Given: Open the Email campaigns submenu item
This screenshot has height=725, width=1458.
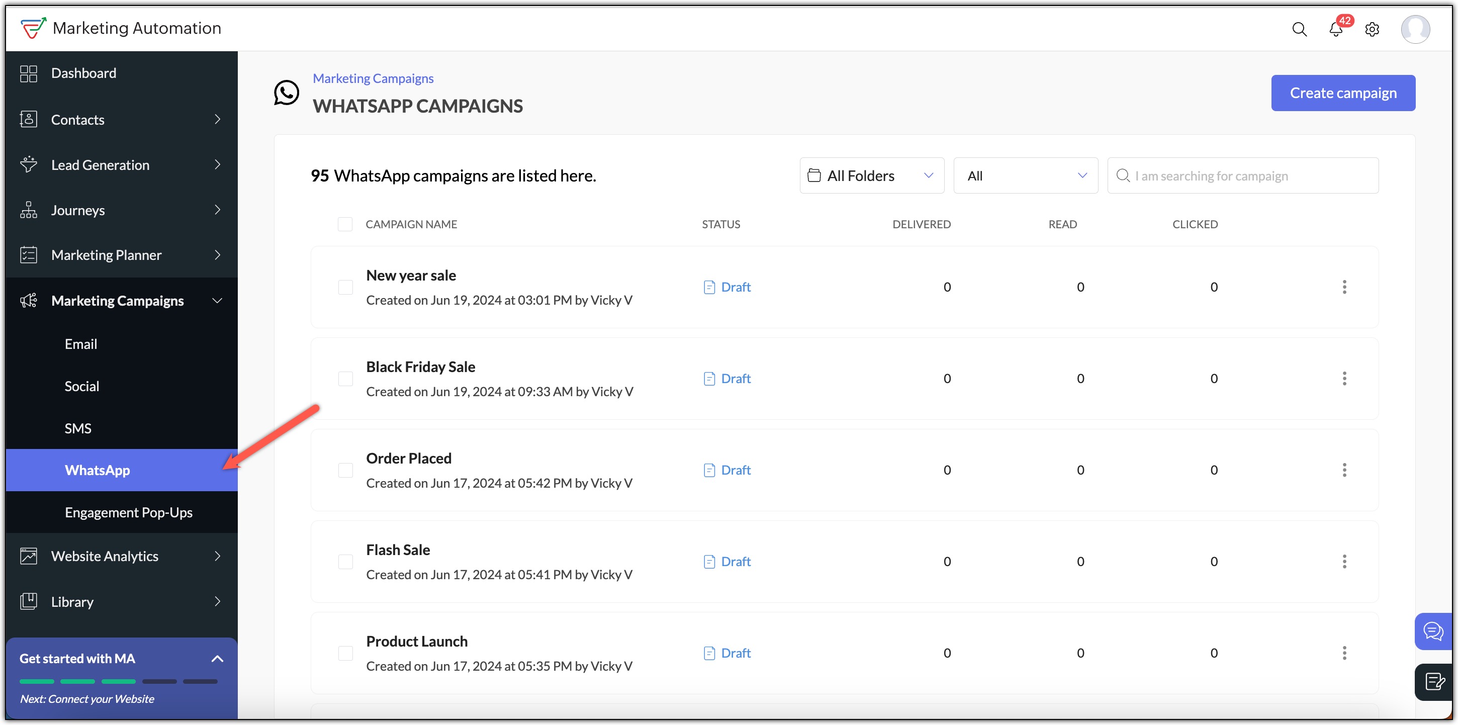Looking at the screenshot, I should click(81, 344).
